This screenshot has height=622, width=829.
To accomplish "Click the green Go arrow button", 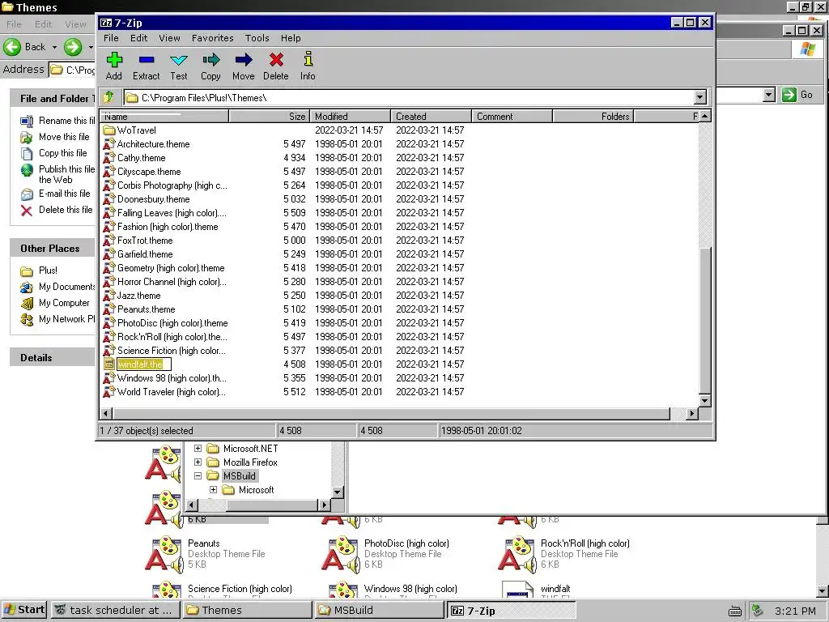I will [x=789, y=95].
